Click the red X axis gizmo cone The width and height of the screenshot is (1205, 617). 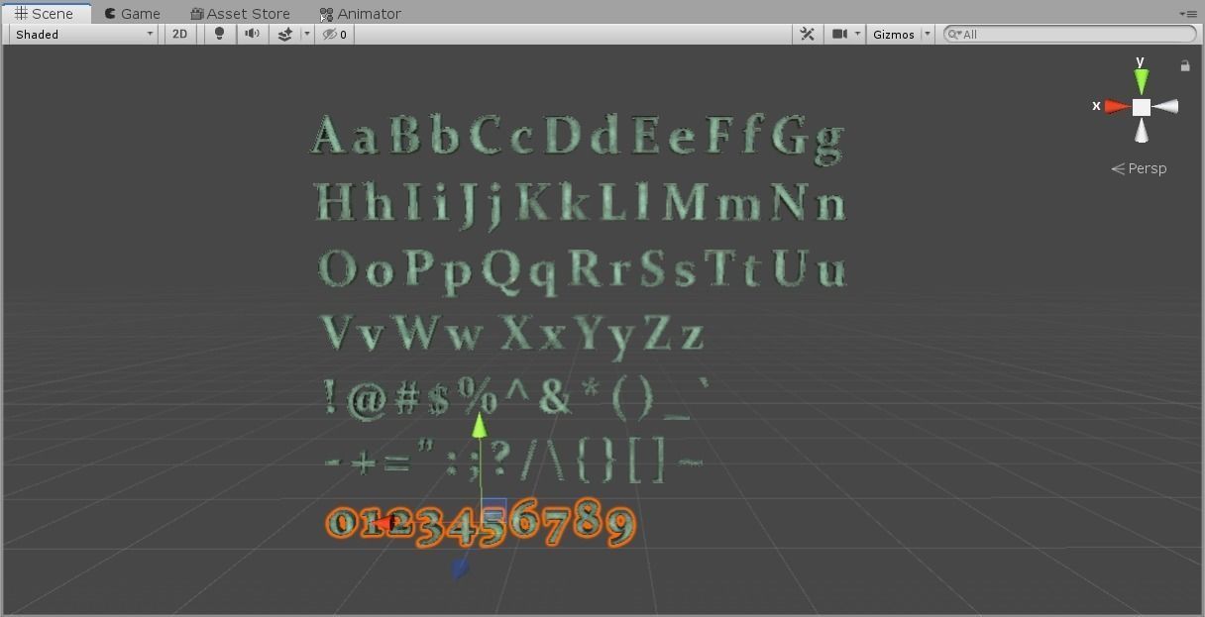(x=1118, y=106)
